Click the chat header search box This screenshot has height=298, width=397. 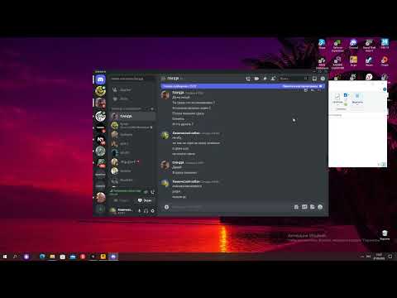coord(294,79)
